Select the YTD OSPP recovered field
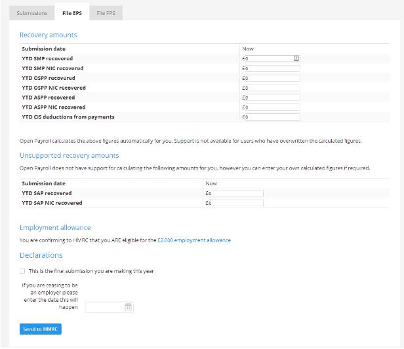Image resolution: width=404 pixels, height=349 pixels. click(x=270, y=78)
